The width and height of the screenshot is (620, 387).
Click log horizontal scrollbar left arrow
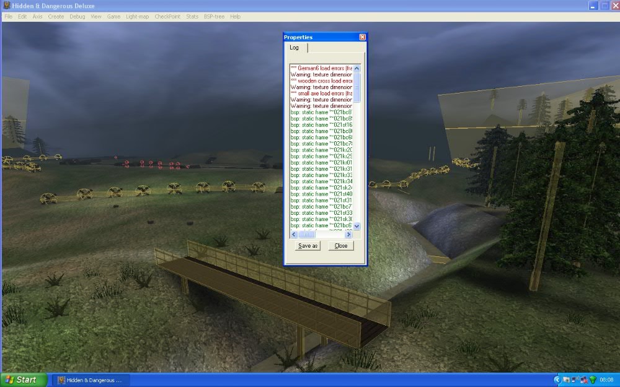coord(293,234)
